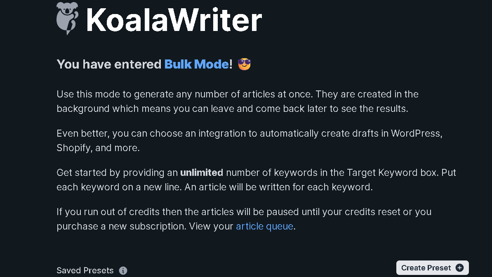Click the bolded unlimited keyword text

(x=201, y=173)
